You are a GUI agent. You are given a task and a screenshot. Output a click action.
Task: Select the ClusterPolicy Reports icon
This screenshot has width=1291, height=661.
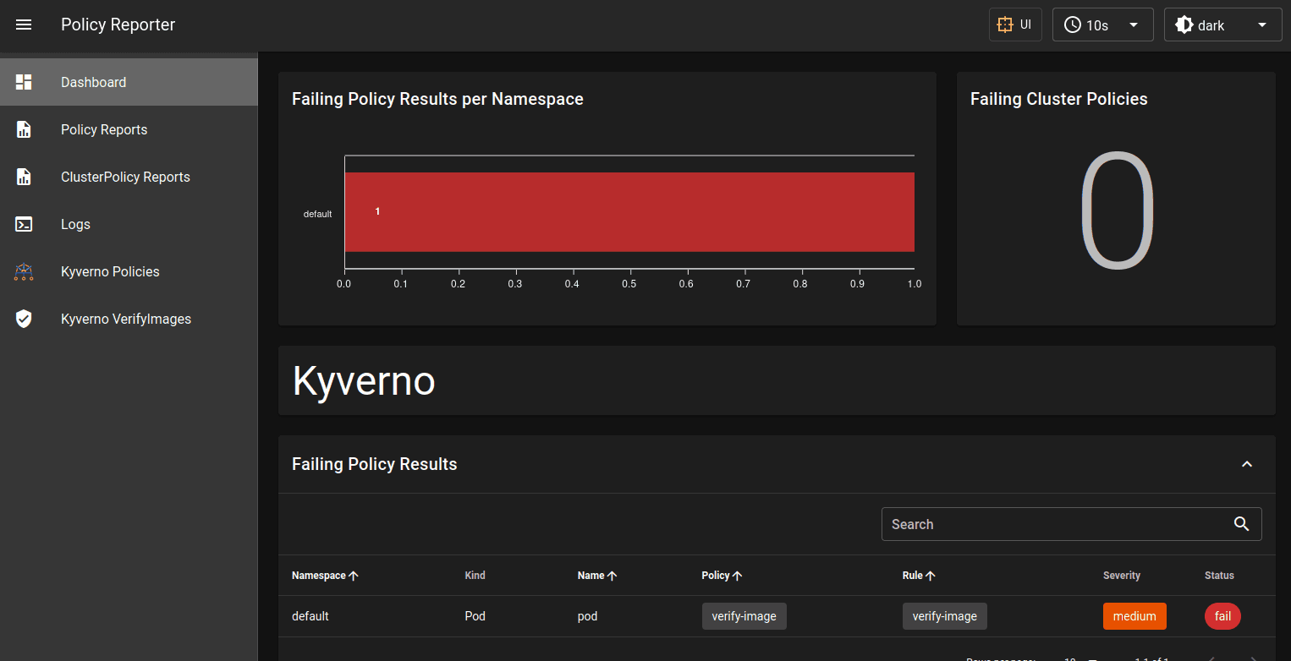[23, 176]
